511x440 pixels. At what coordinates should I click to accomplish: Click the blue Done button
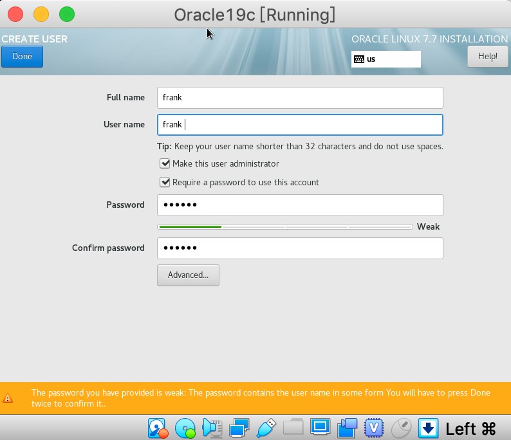coord(22,57)
